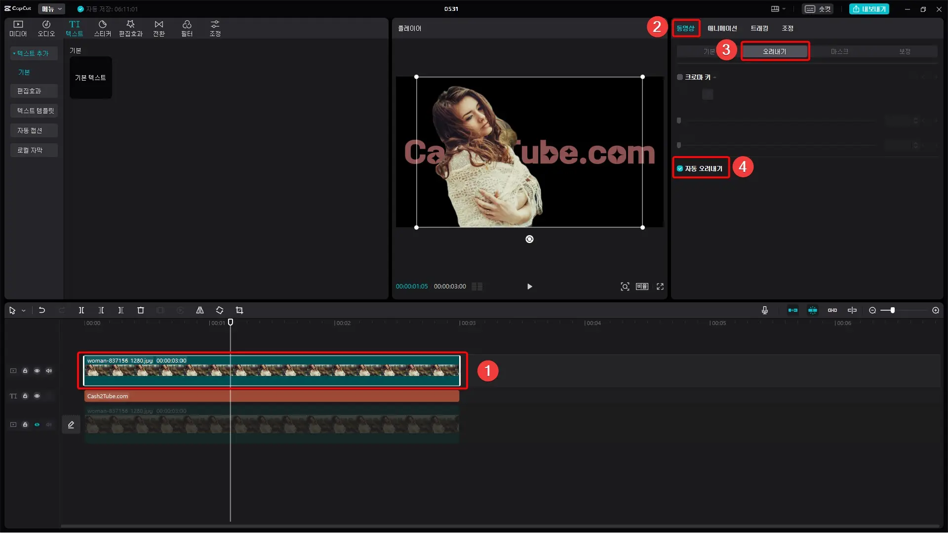Select the 마스크 sub-tab
The height and width of the screenshot is (533, 948).
click(x=839, y=51)
